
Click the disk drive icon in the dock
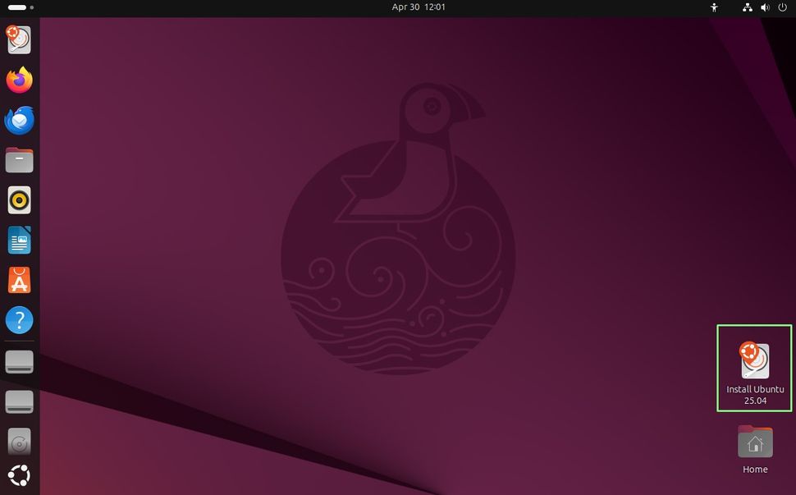(19, 442)
